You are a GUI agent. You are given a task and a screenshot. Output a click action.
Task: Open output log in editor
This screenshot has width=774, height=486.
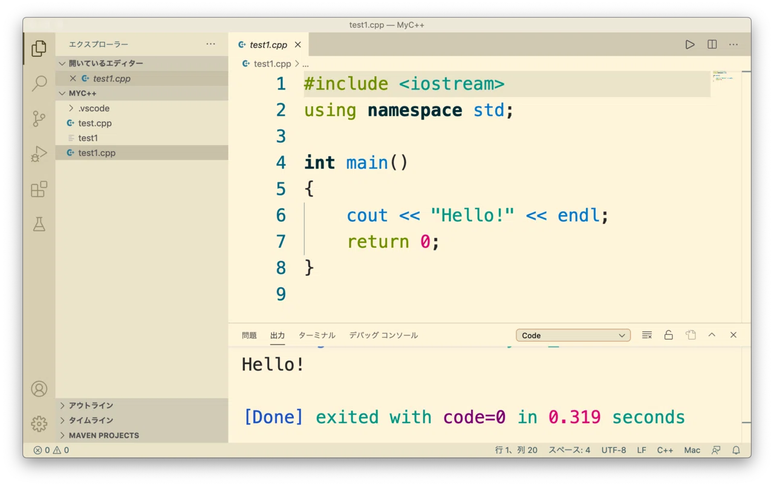click(691, 335)
